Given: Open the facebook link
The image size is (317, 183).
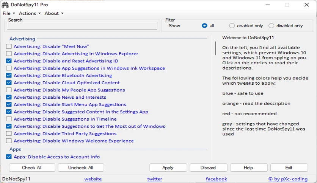Looking at the screenshot, I should coord(217,179).
